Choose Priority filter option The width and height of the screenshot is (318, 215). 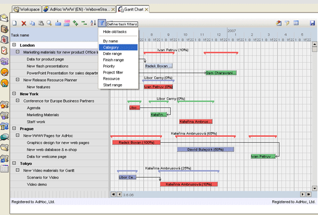tap(118, 66)
